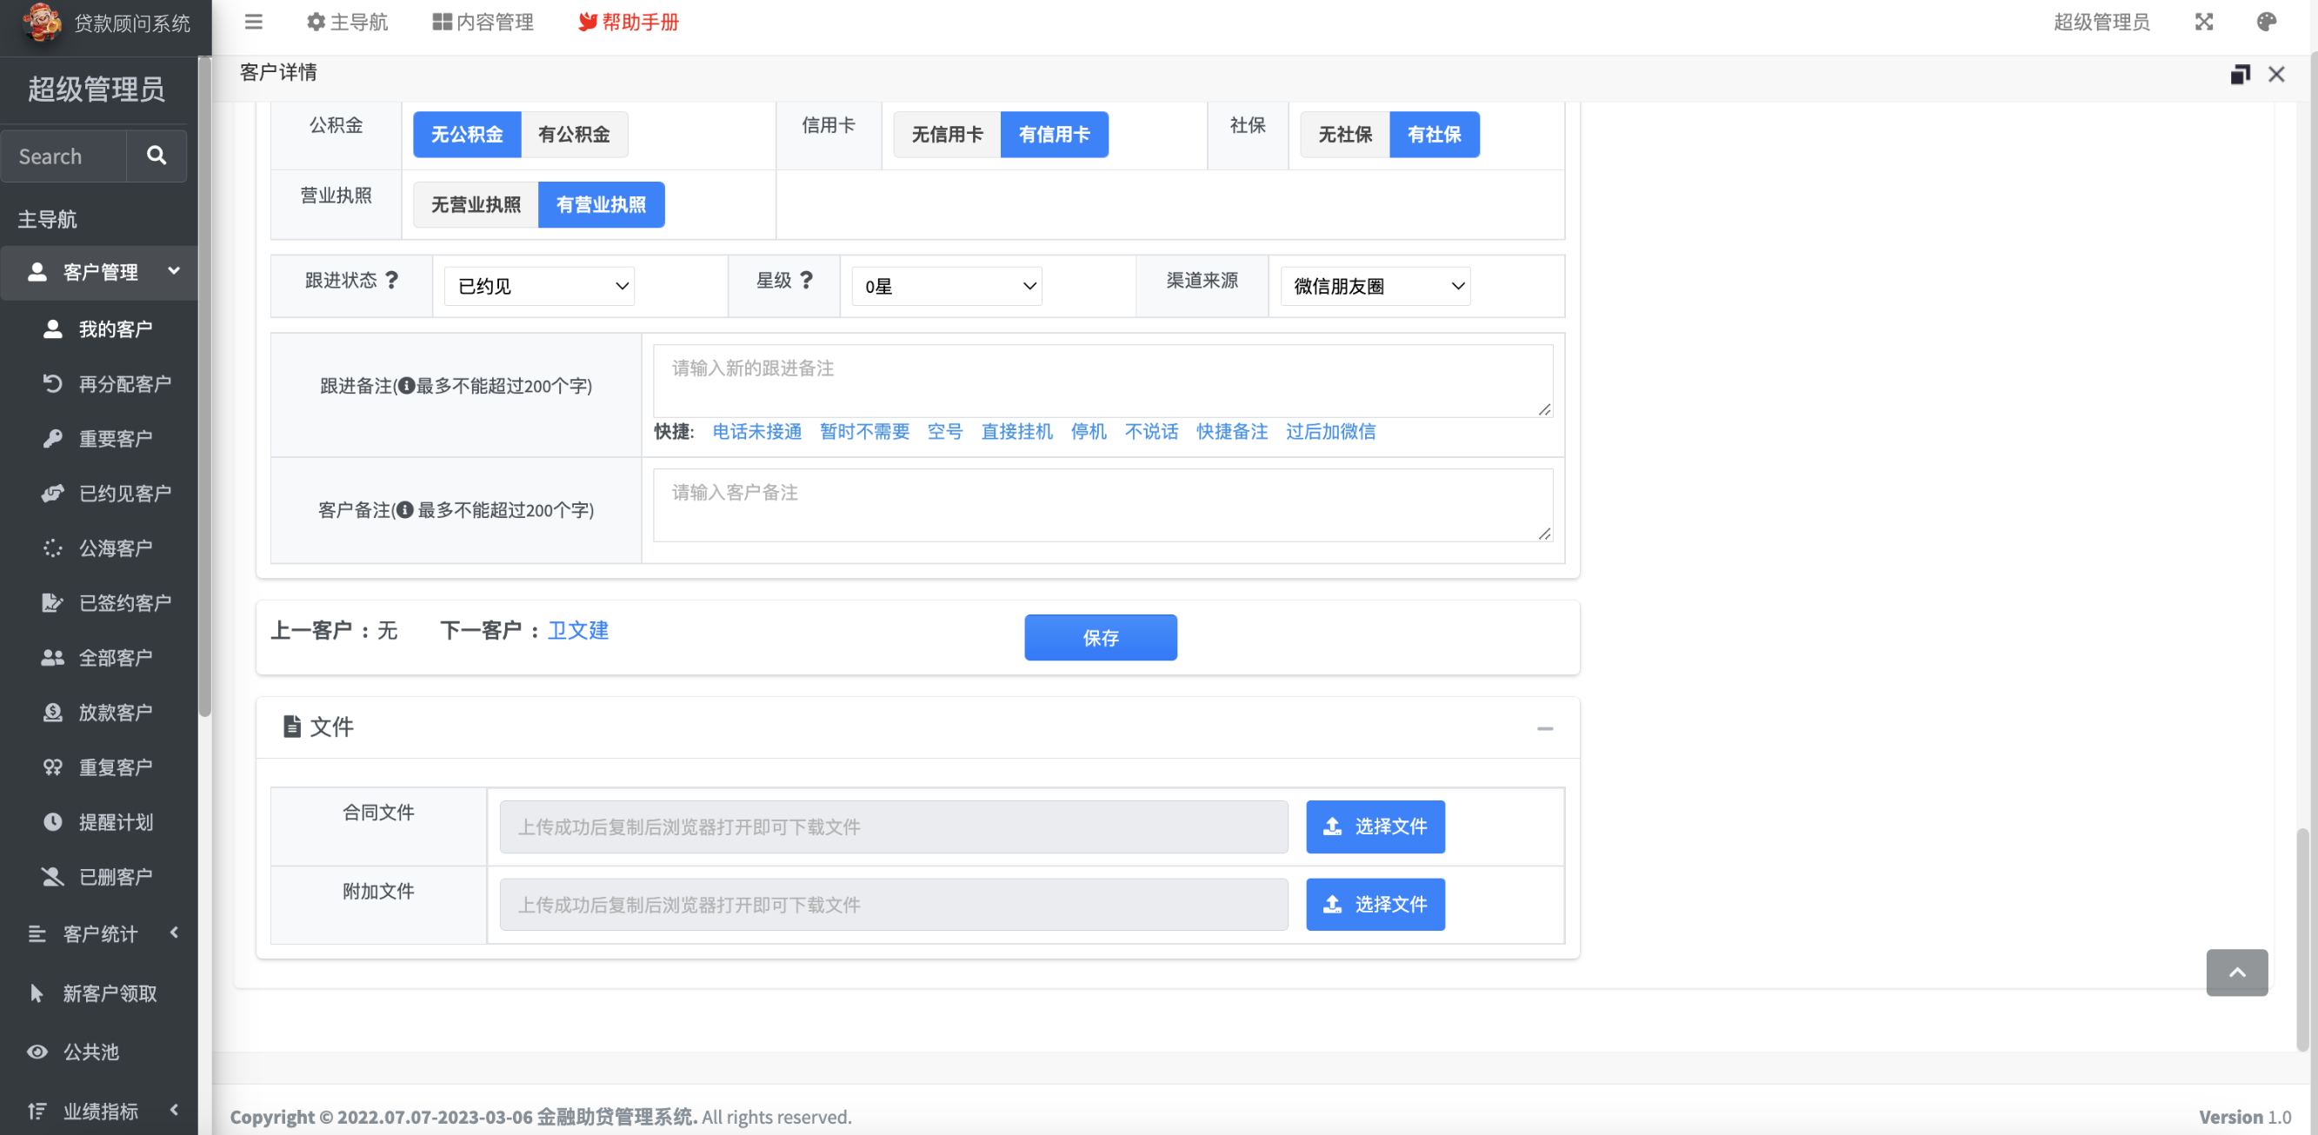
Task: Collapse the 文件 panel with the minus icon
Action: (1544, 727)
